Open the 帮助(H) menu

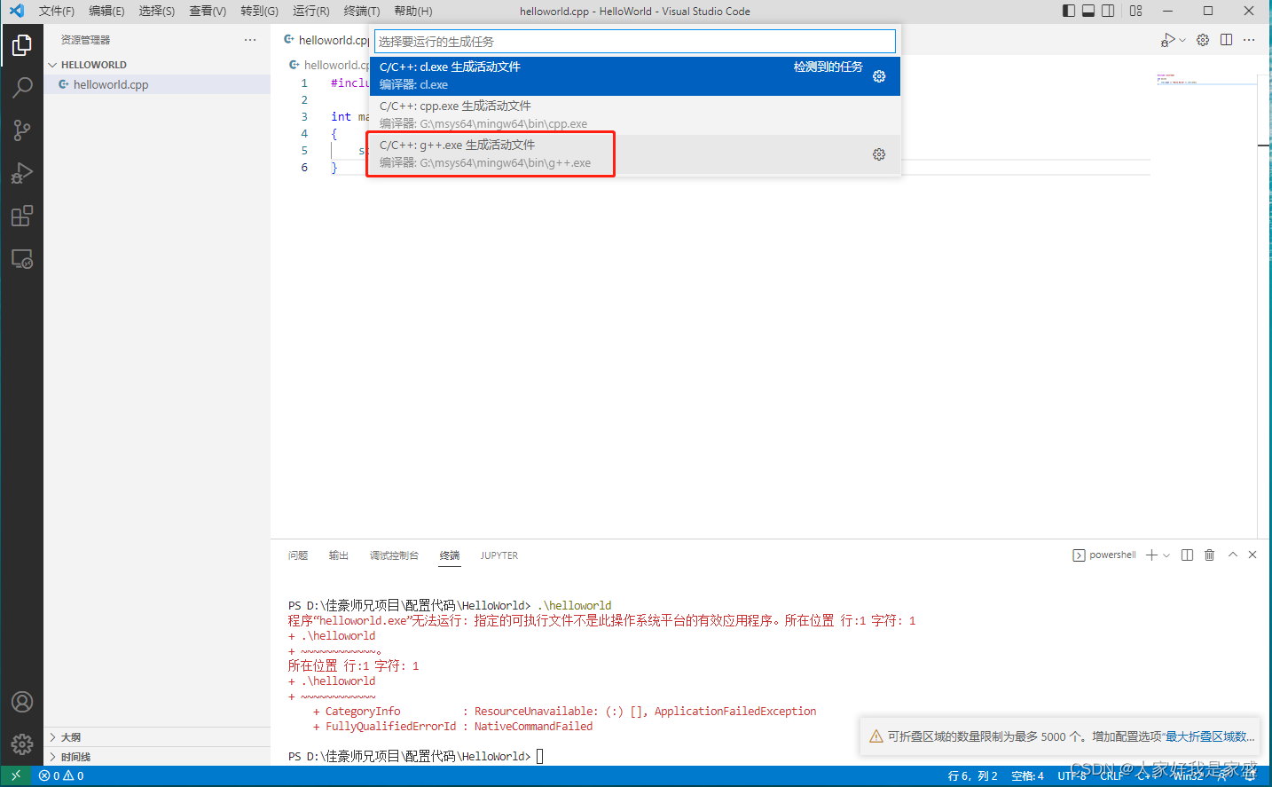[x=413, y=11]
